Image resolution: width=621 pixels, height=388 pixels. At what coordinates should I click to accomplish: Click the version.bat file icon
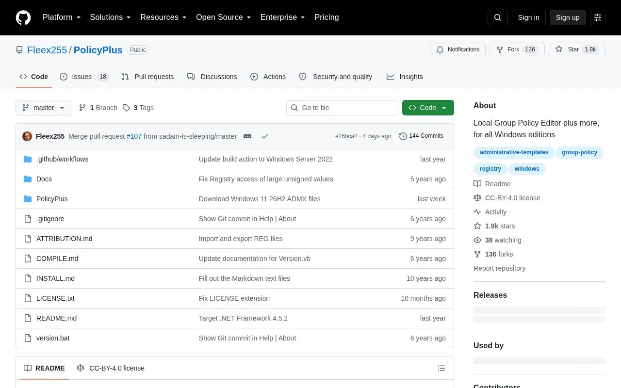coord(28,338)
